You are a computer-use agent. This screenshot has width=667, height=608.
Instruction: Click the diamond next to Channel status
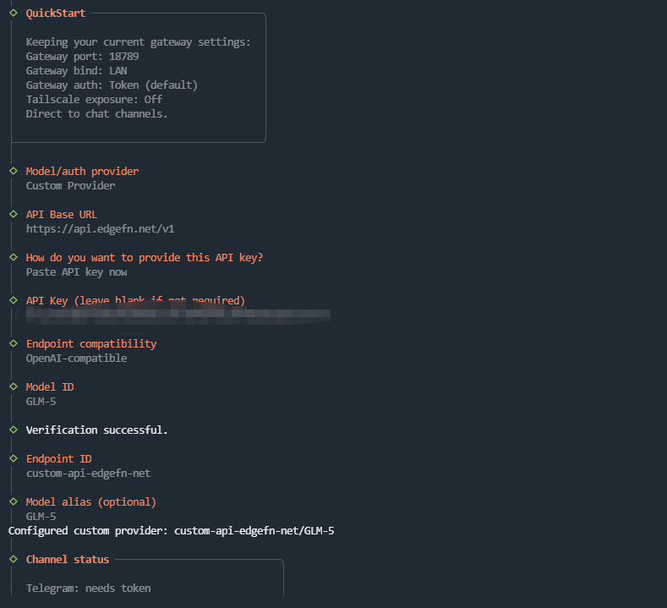14,559
